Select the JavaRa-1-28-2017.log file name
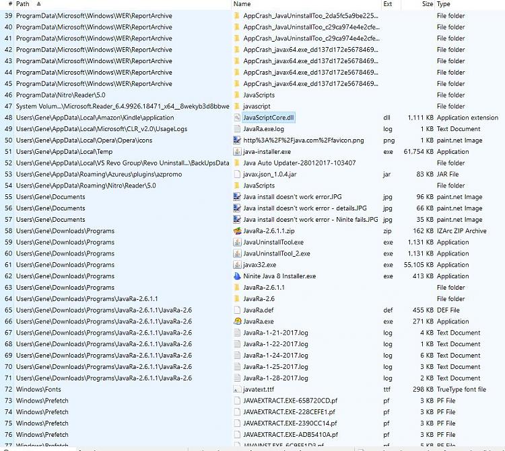The width and height of the screenshot is (505, 451). [275, 378]
